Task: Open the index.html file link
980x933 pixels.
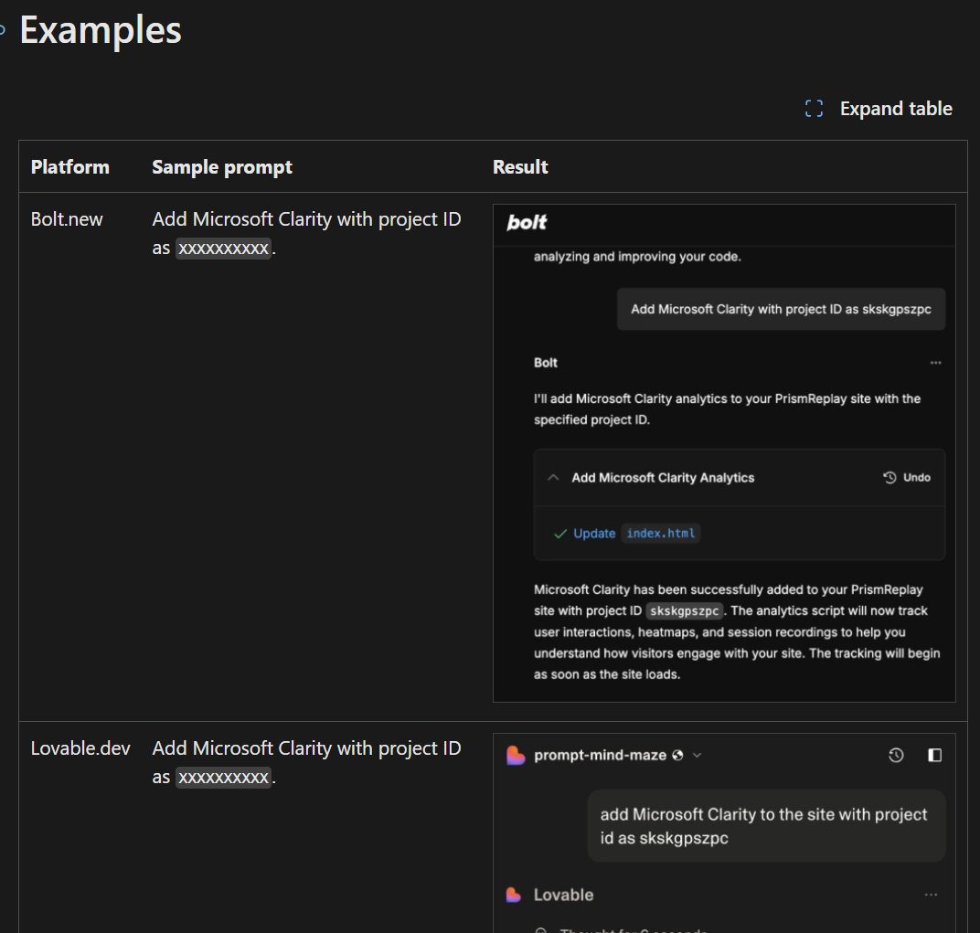Action: (x=661, y=533)
